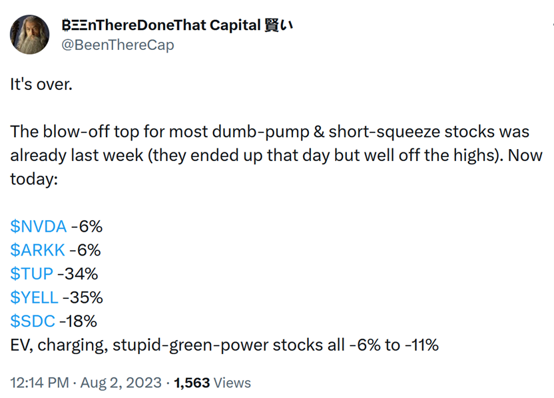Open the $SDC cashtag link
Image resolution: width=554 pixels, height=398 pixels.
(33, 321)
